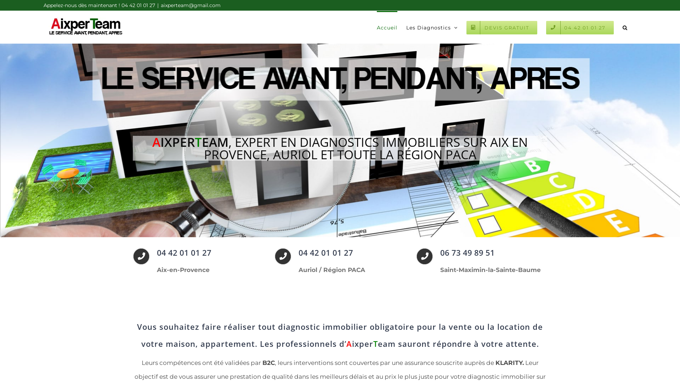Viewport: 680px width, 383px height.
Task: Open the AixperTeam logo
Action: (x=85, y=27)
